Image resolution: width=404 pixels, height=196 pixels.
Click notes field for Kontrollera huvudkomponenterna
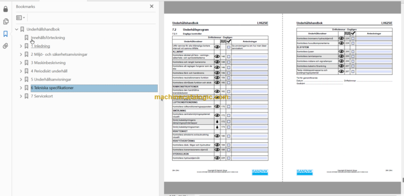(x=375, y=43)
